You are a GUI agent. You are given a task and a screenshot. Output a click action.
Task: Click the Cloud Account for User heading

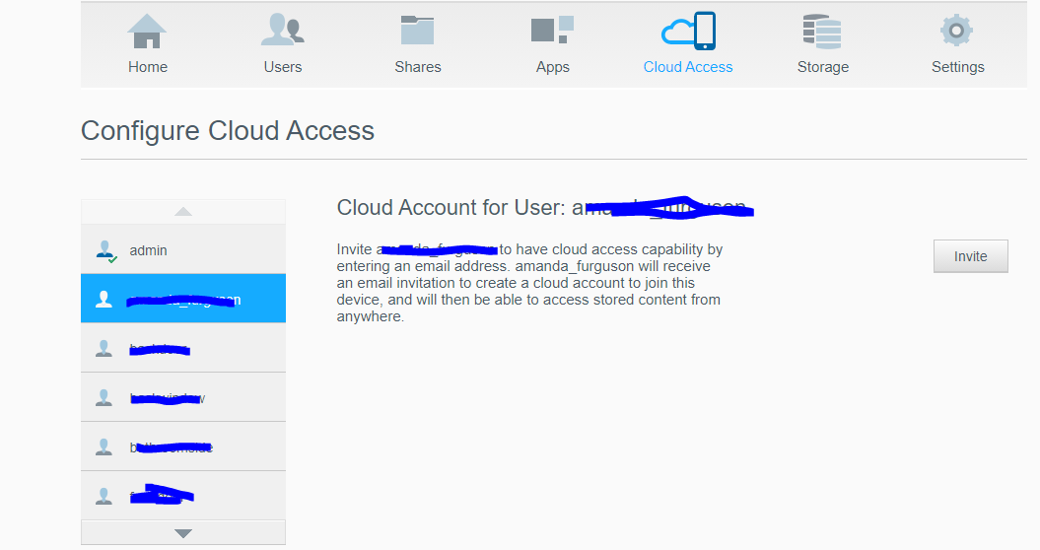tap(545, 208)
